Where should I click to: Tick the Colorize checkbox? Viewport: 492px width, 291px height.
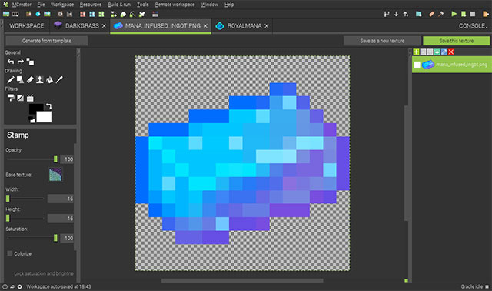point(10,253)
